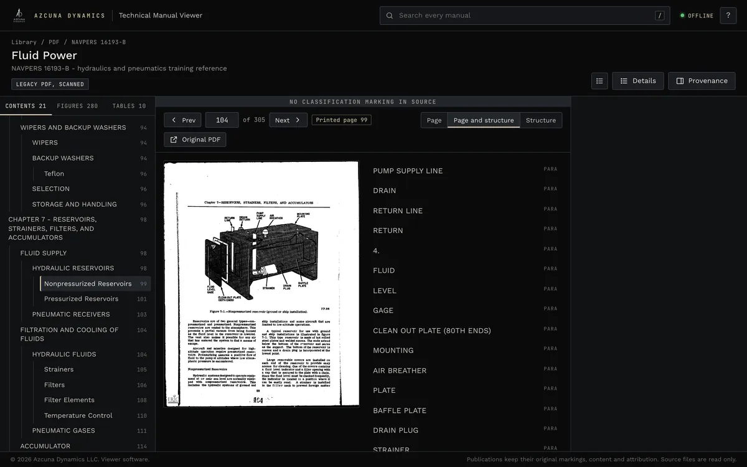Image resolution: width=747 pixels, height=467 pixels.
Task: Open the Figures 280 tab
Action: [x=77, y=106]
